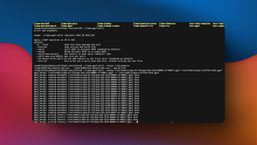Click the llama-qwen2vl-cli file name

pyautogui.click(x=143, y=26)
